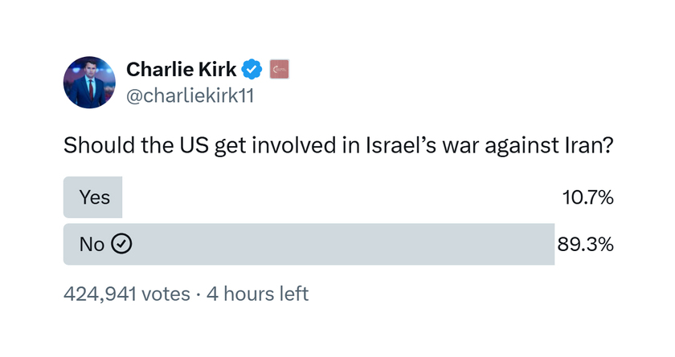Open the Charlie Kirk display name link
This screenshot has height=357, width=675.
tap(182, 69)
